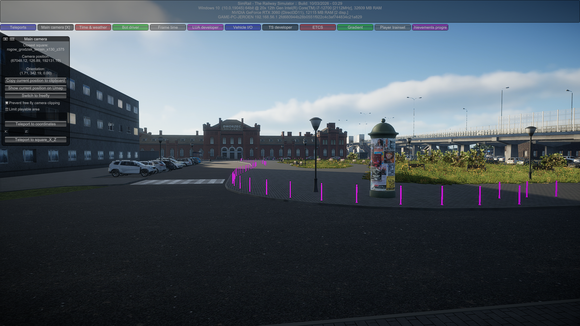Open the Bot driver panel
Image resolution: width=580 pixels, height=326 pixels.
(130, 27)
